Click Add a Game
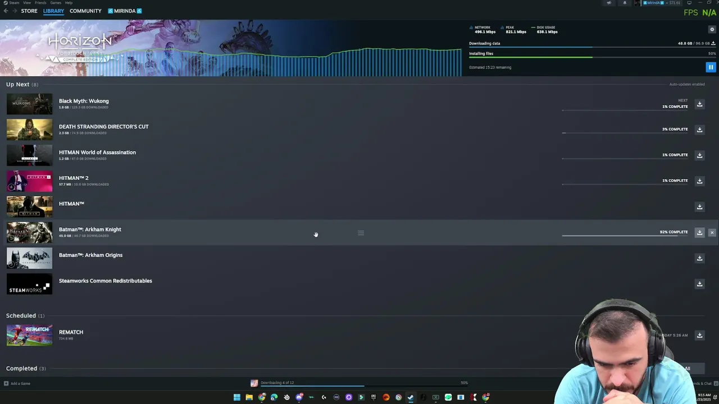Screen dimensions: 719x404 click(x=17, y=383)
